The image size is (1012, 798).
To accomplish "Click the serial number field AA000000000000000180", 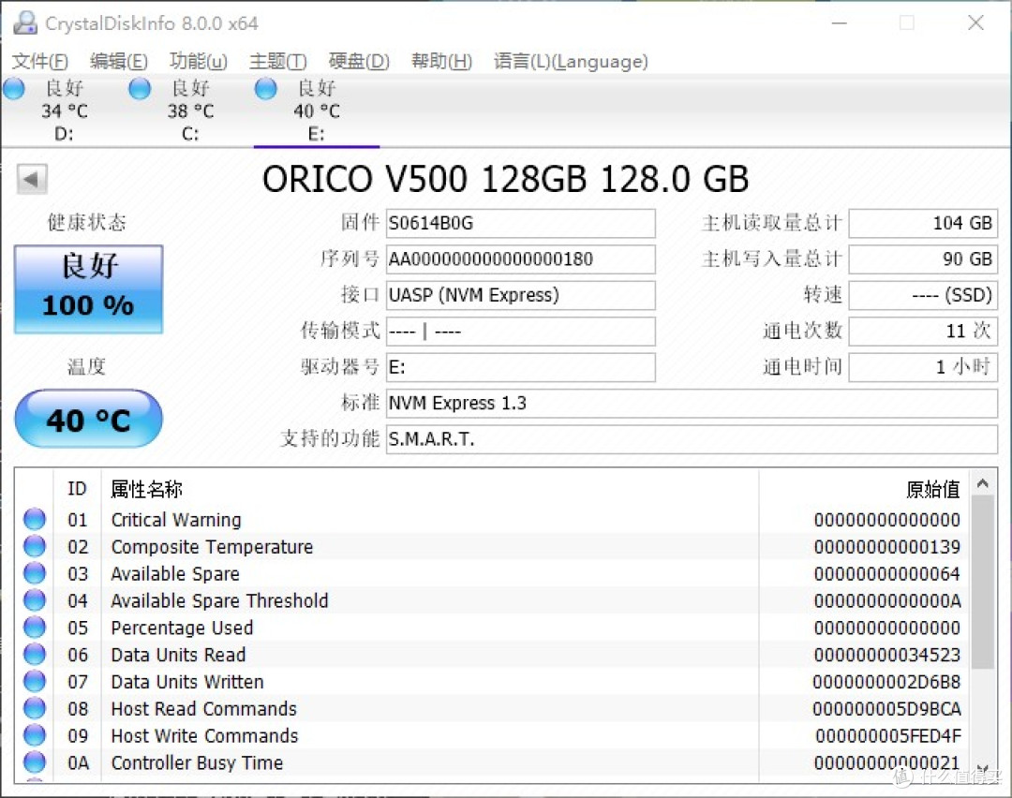I will click(x=521, y=259).
